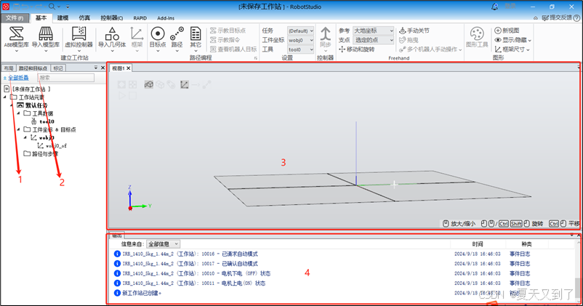The height and width of the screenshot is (306, 583).
Task: Click the 搜索 search field
Action: [x=66, y=78]
